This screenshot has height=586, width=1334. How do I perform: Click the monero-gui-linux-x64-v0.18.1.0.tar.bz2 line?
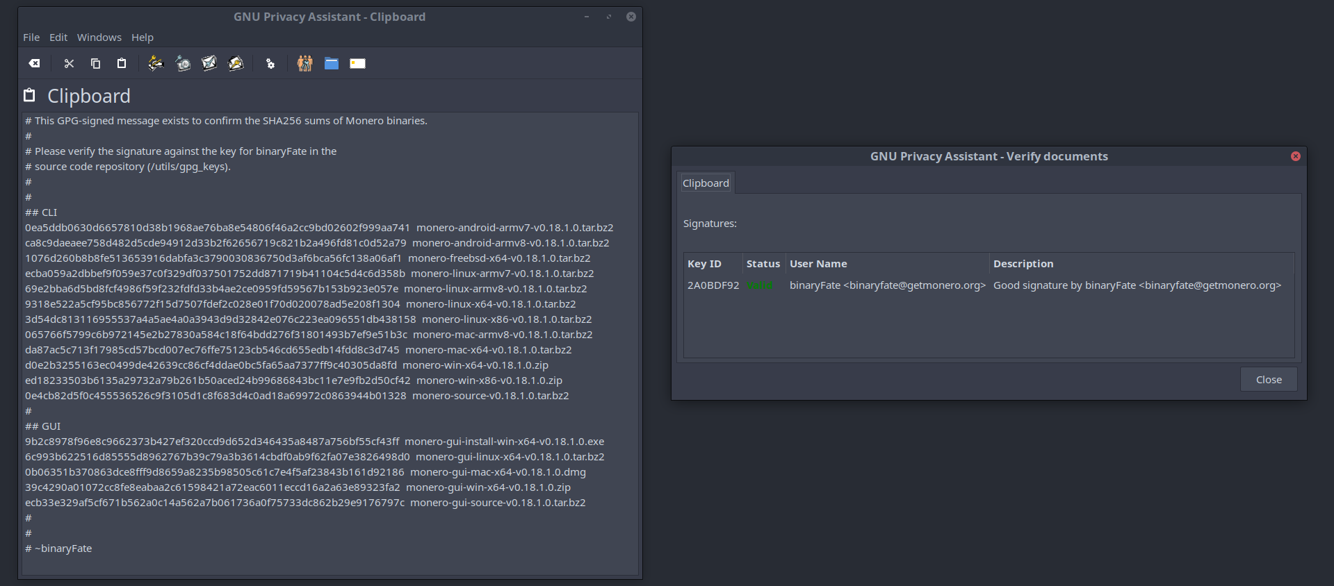point(315,457)
